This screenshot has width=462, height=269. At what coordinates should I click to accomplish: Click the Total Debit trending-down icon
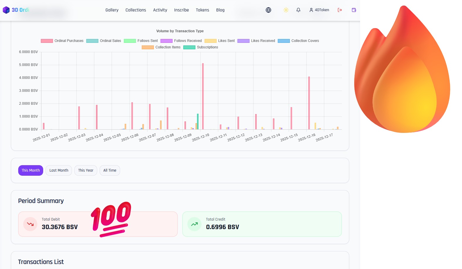point(30,224)
